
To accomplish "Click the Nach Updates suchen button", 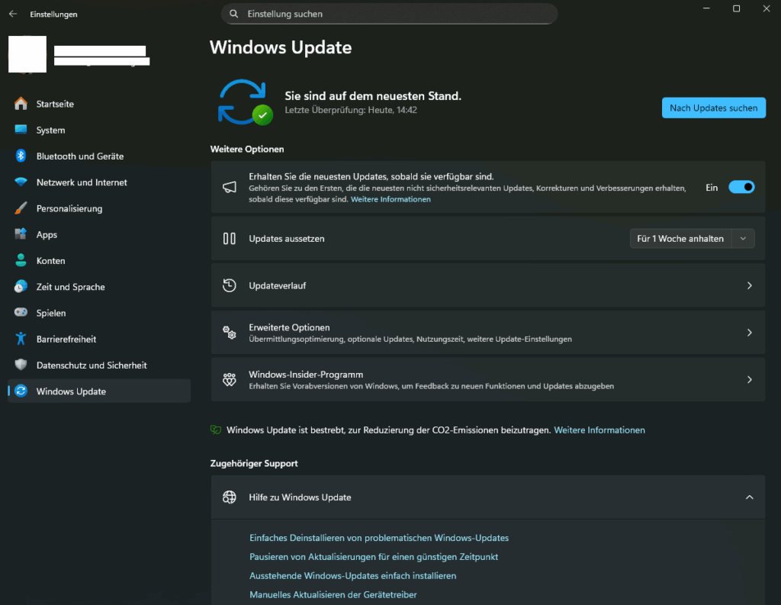I will coord(713,108).
